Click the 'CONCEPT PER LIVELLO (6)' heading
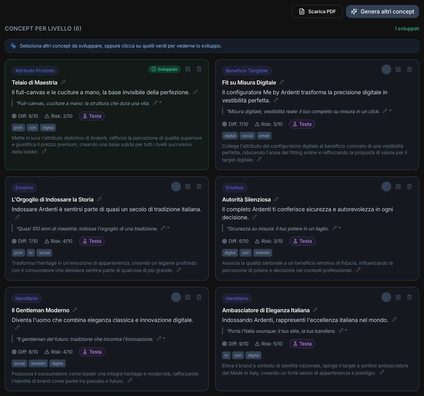424x396 pixels. [43, 29]
